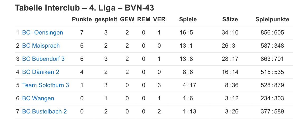The image size is (293, 124).
Task: Click the Spiele column header
Action: click(188, 19)
